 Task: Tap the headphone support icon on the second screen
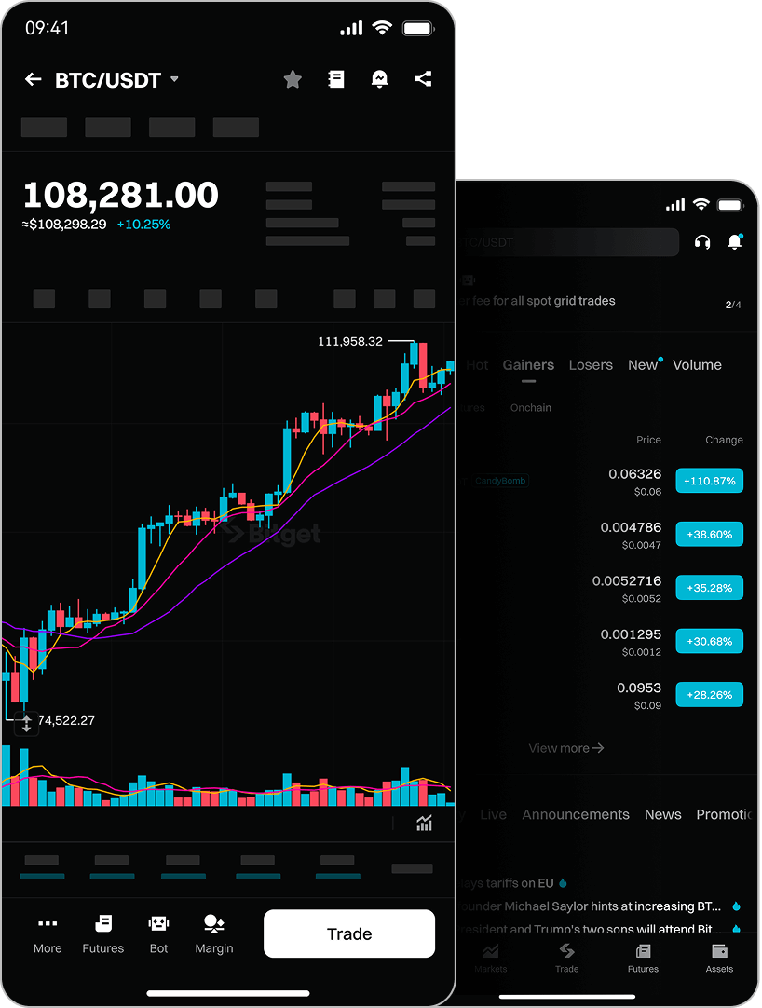pyautogui.click(x=701, y=242)
